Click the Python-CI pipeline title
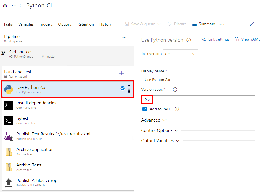Viewport: 261px width, 192px height. [39, 6]
